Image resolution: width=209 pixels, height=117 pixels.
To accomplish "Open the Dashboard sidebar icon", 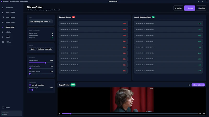I will [3, 8].
